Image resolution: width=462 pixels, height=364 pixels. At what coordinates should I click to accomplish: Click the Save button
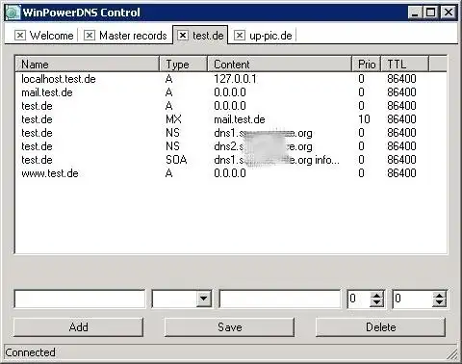point(229,327)
